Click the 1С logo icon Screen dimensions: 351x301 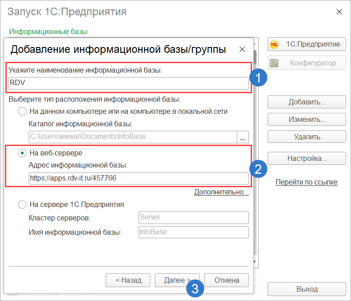(x=274, y=44)
